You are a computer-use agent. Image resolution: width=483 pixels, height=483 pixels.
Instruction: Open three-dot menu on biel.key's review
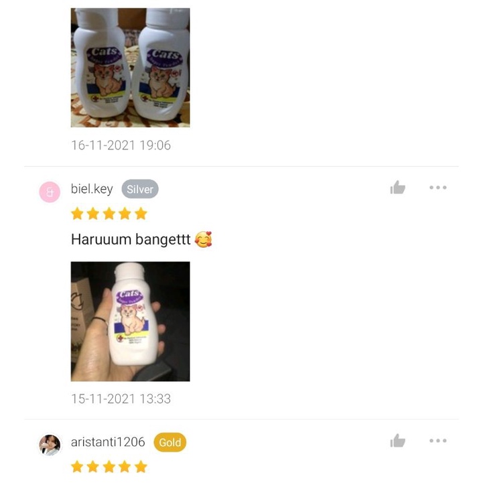tap(437, 188)
